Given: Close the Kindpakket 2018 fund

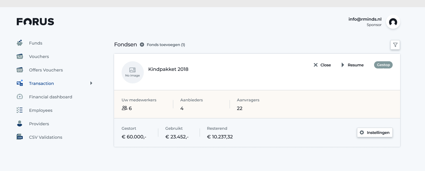Looking at the screenshot, I should pyautogui.click(x=322, y=65).
